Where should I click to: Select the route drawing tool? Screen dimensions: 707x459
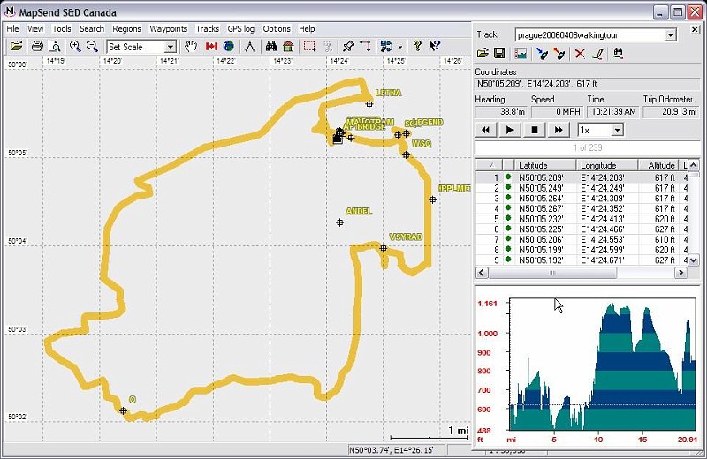point(365,46)
